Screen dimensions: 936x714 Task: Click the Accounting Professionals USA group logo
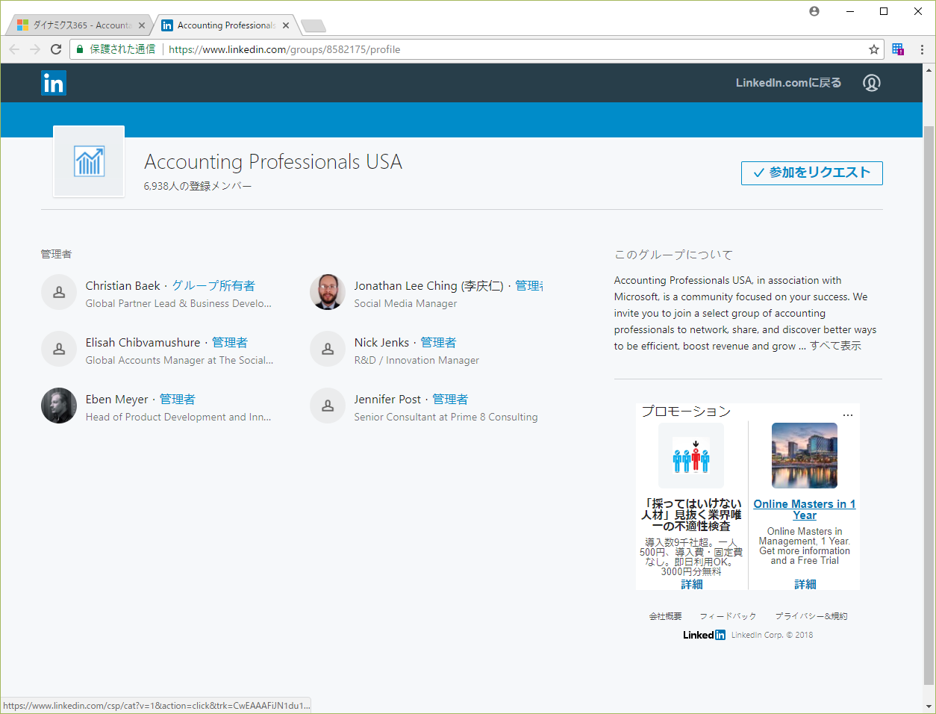coord(89,161)
